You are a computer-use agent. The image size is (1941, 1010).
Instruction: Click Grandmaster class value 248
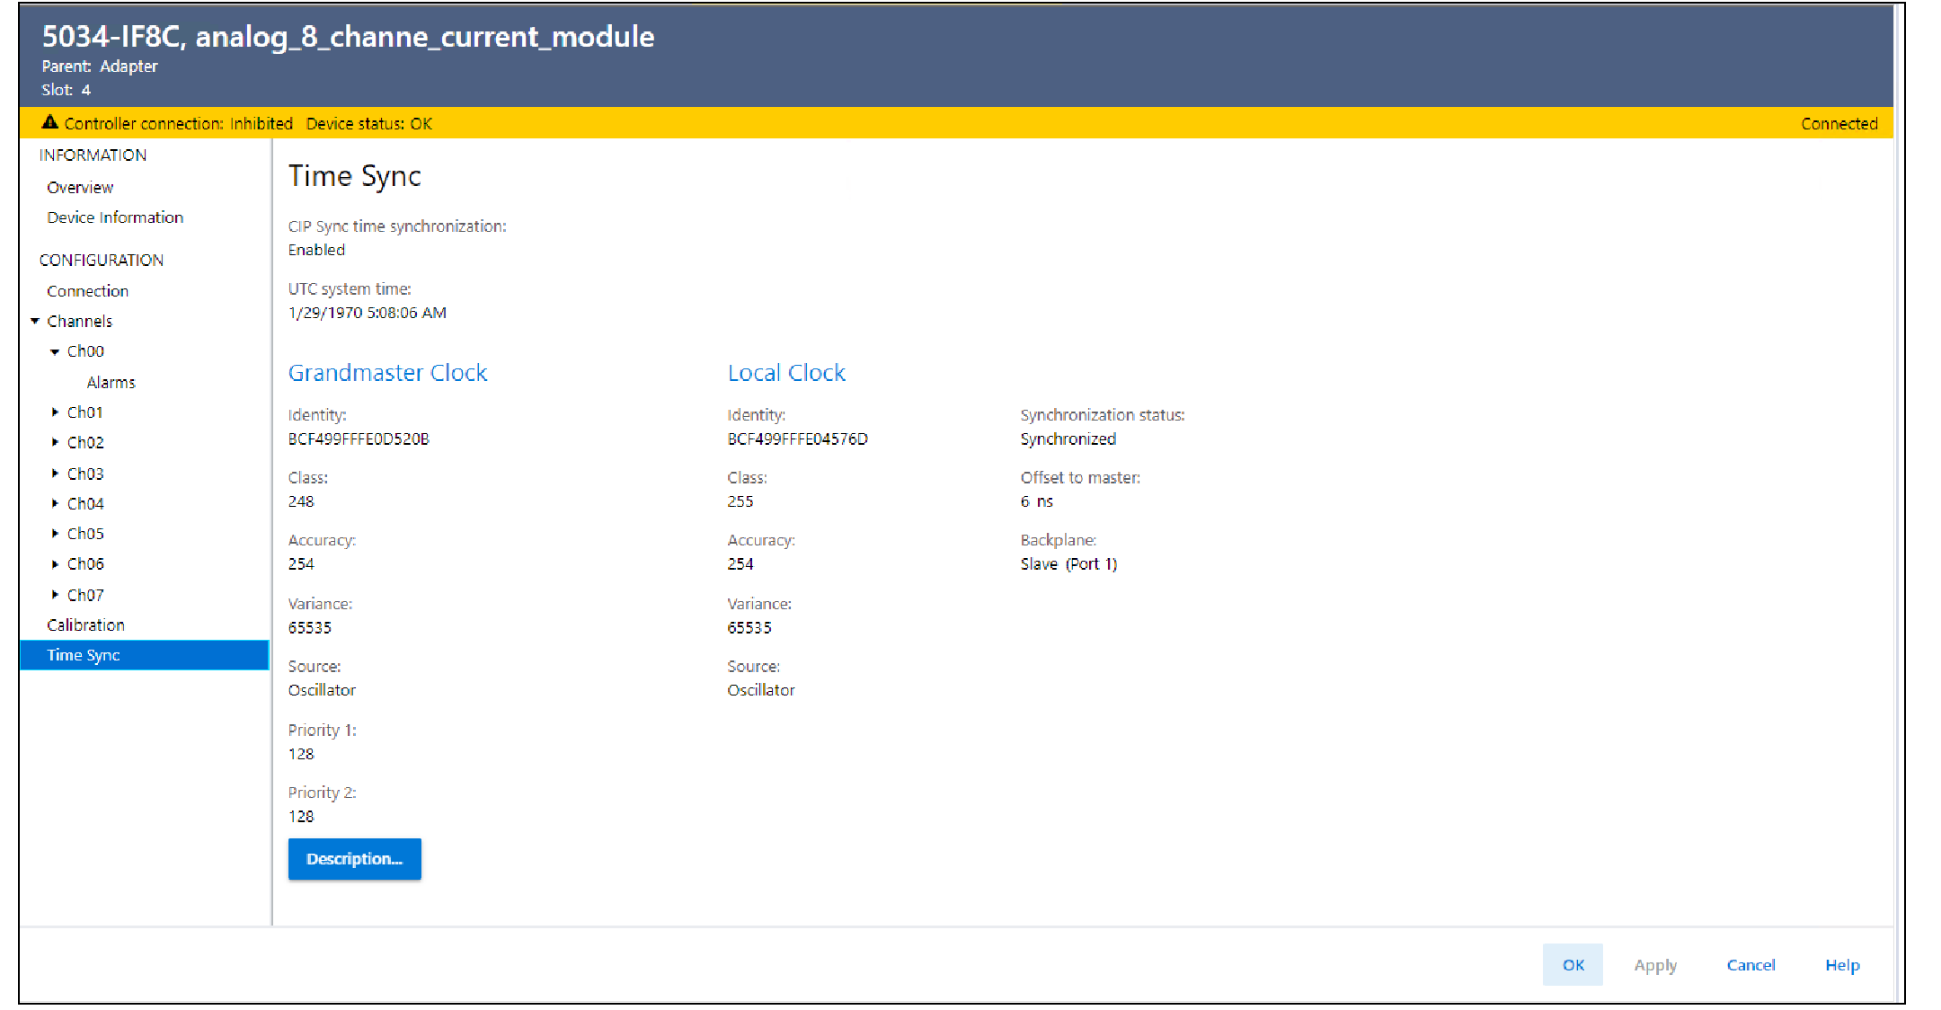tap(301, 501)
